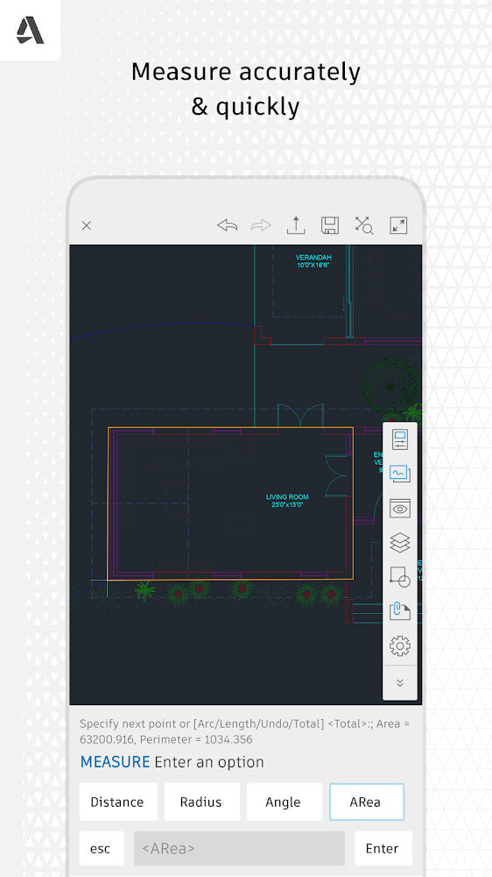Select the Radius measure option
The width and height of the screenshot is (492, 877).
[x=201, y=802]
